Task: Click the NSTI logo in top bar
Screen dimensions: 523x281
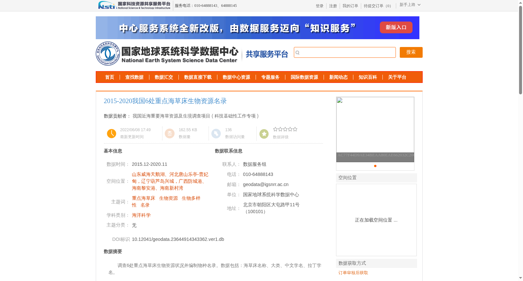Action: 134,5
